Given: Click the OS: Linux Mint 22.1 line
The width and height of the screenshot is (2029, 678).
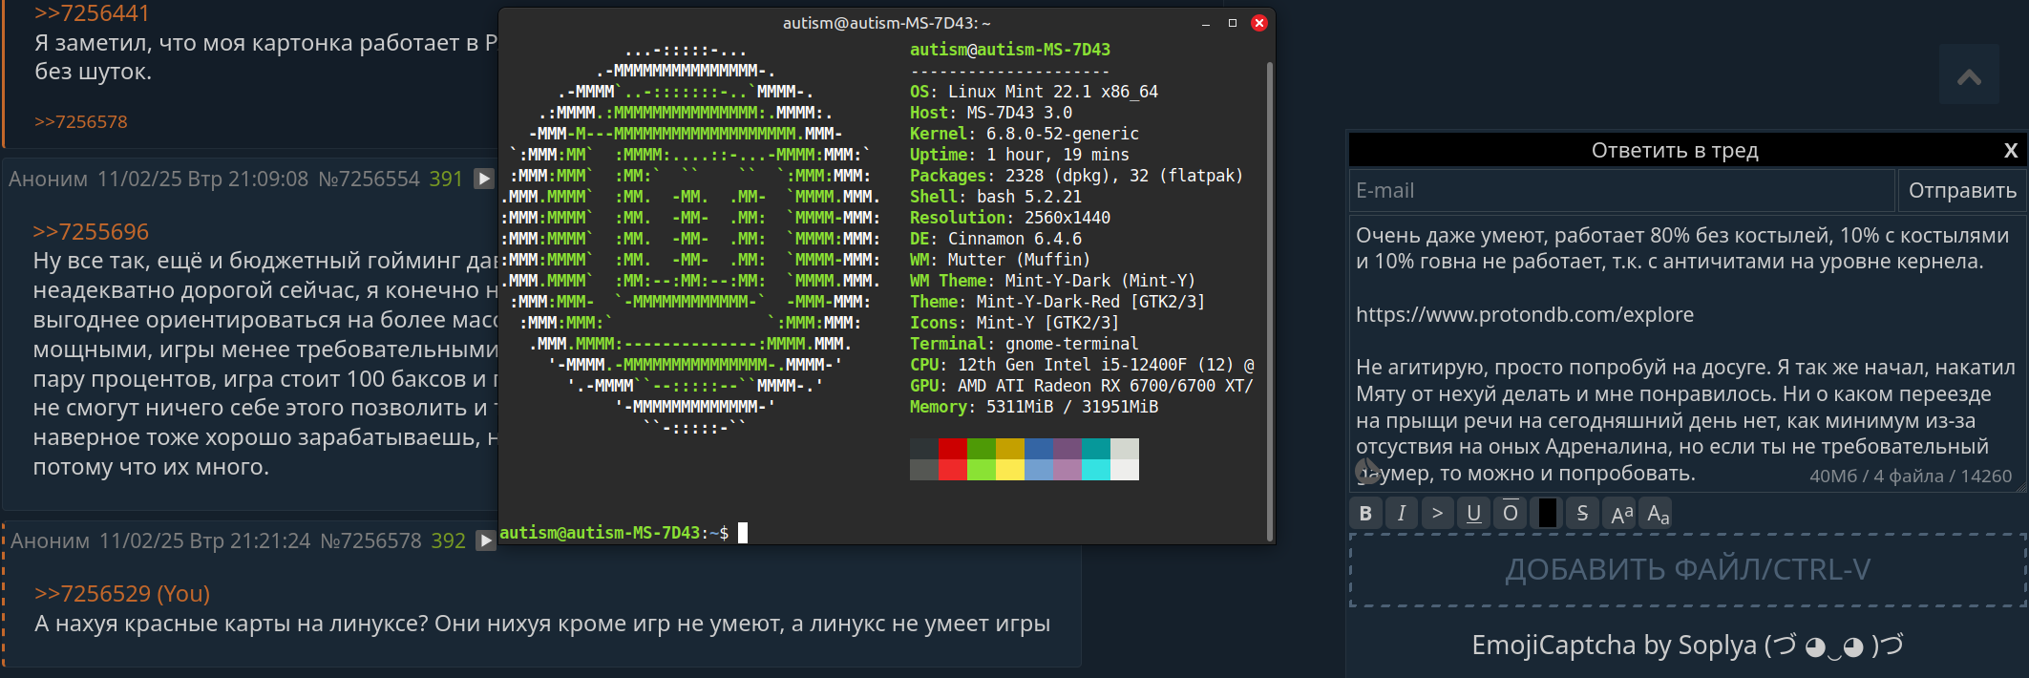Looking at the screenshot, I should click(1034, 92).
